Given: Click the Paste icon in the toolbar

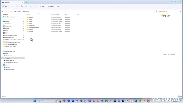Looking at the screenshot, I should click(22, 6).
